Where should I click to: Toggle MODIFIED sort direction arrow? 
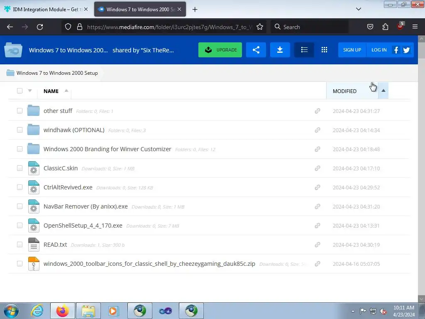(383, 91)
